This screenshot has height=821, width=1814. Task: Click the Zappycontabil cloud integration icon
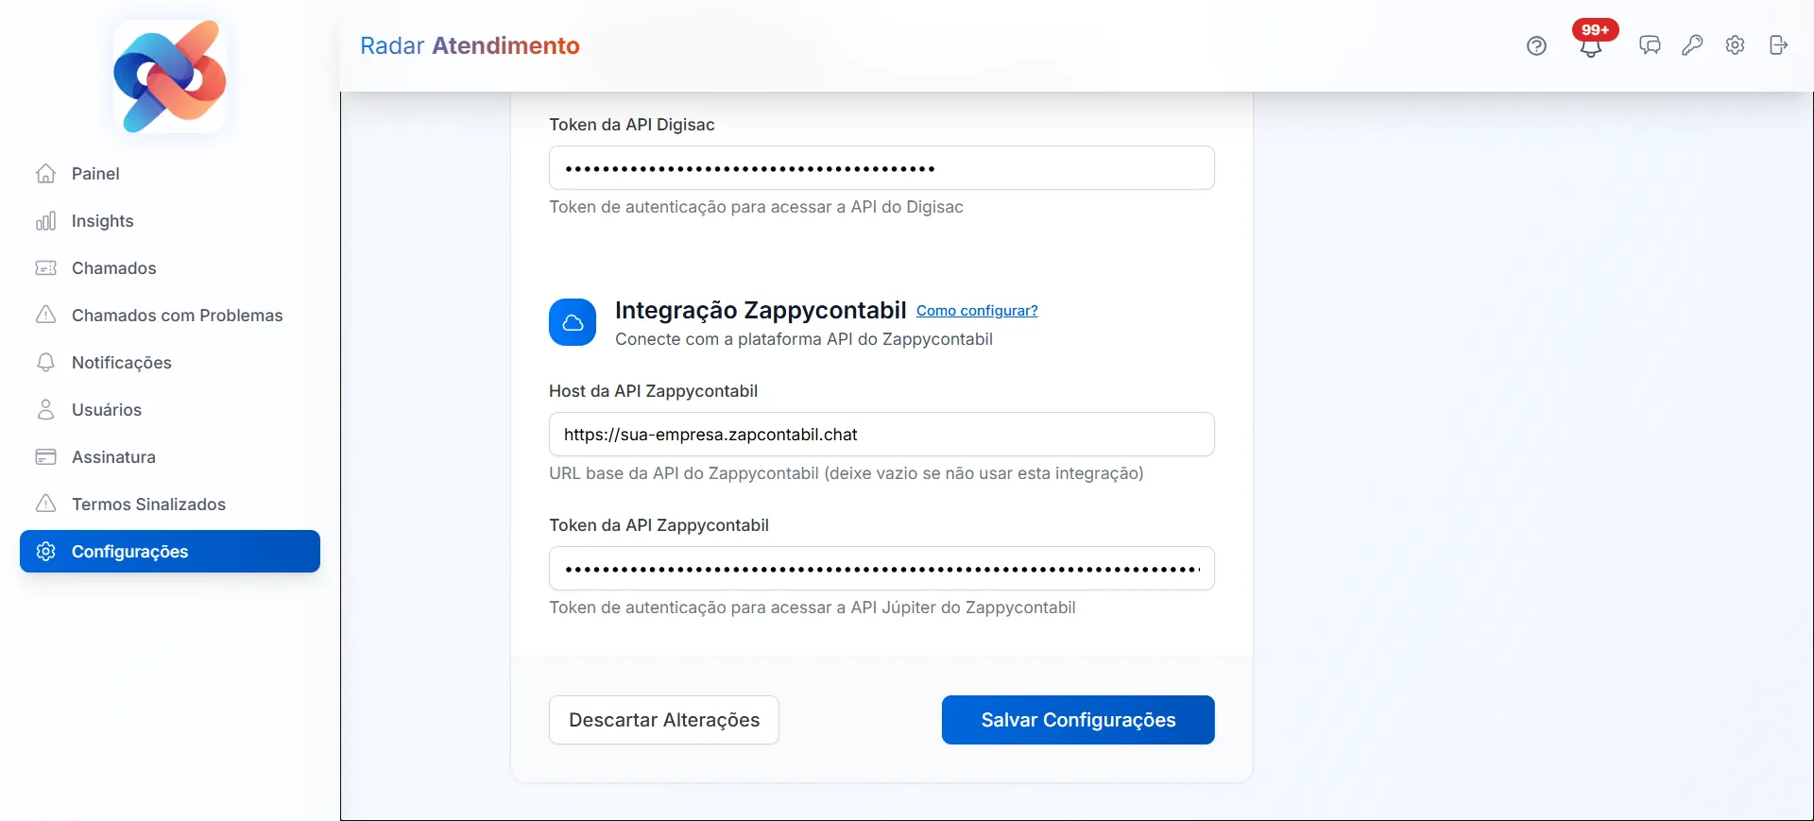coord(572,322)
